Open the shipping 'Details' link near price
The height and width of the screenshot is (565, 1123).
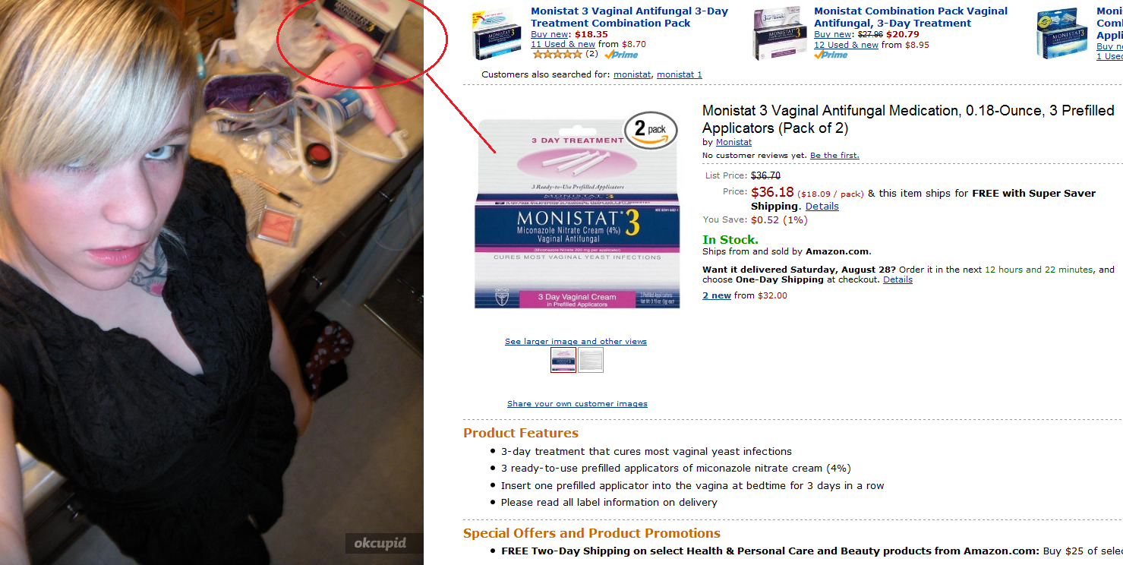pos(822,206)
